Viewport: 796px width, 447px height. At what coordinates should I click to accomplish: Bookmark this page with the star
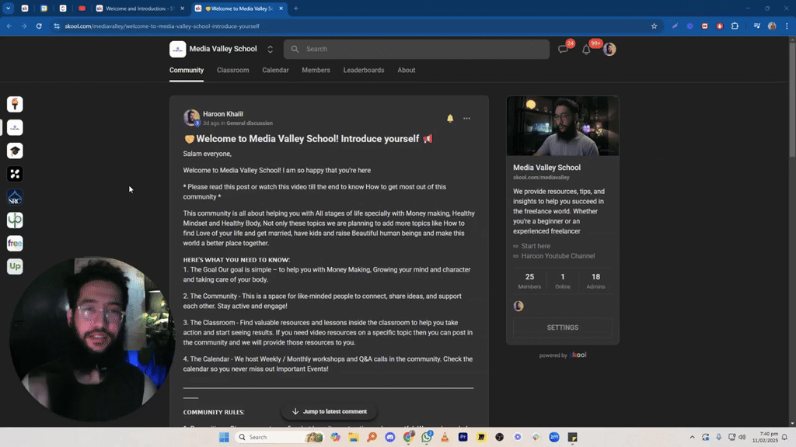[654, 26]
